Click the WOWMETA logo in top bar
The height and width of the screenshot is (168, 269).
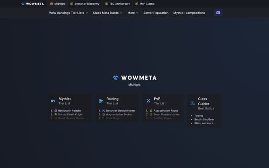click(33, 4)
